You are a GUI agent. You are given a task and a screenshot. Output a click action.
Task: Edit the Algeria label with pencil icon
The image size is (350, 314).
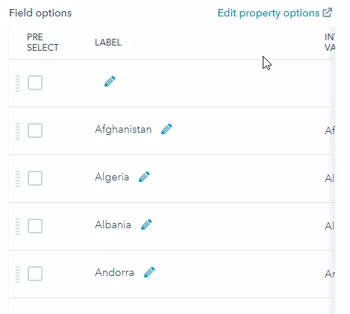pyautogui.click(x=144, y=177)
